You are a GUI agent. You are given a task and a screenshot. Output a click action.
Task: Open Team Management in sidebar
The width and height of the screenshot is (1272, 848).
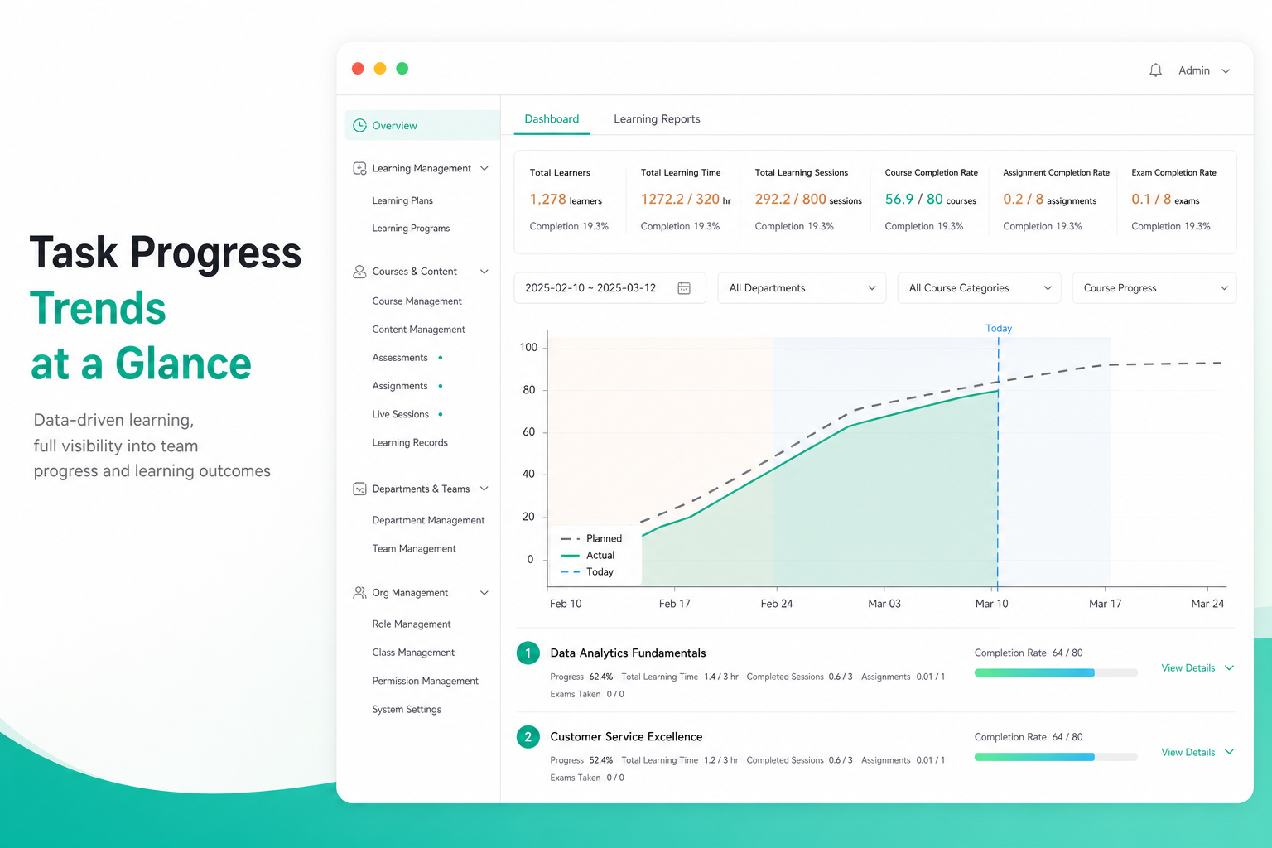click(x=414, y=548)
